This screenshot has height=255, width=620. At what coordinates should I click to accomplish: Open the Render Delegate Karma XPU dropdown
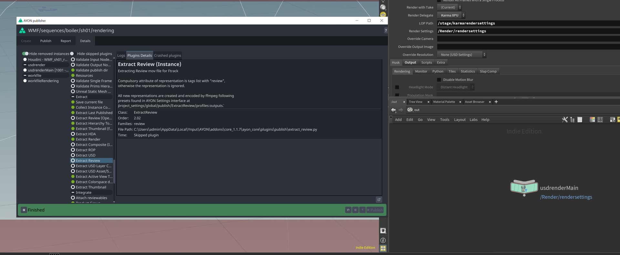coord(451,15)
